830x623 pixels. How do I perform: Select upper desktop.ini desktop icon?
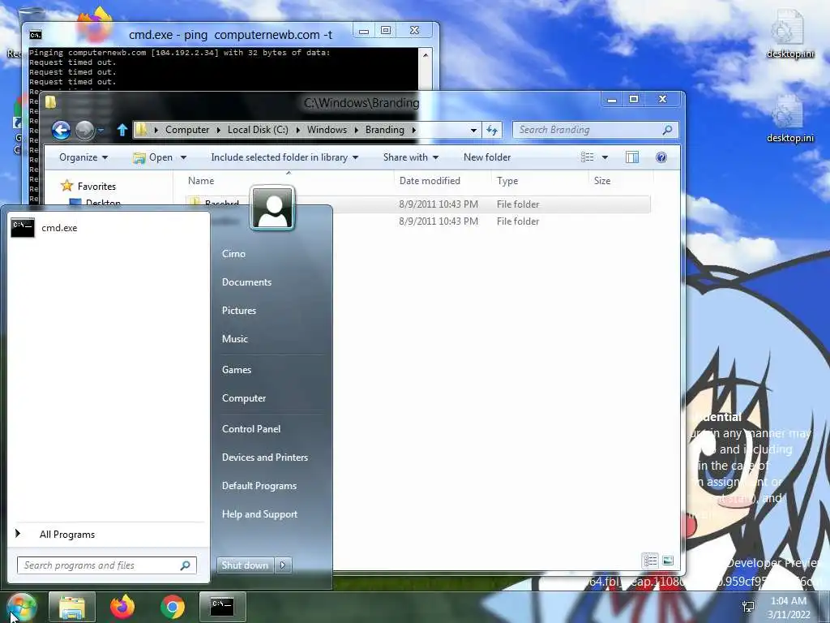tap(790, 35)
